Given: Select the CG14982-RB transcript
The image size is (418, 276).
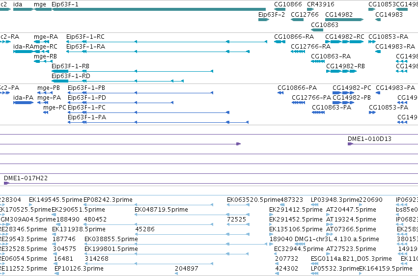Looking at the screenshot, I should [x=341, y=71].
